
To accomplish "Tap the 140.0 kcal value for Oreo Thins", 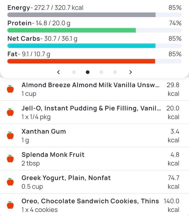I will pyautogui.click(x=172, y=205).
